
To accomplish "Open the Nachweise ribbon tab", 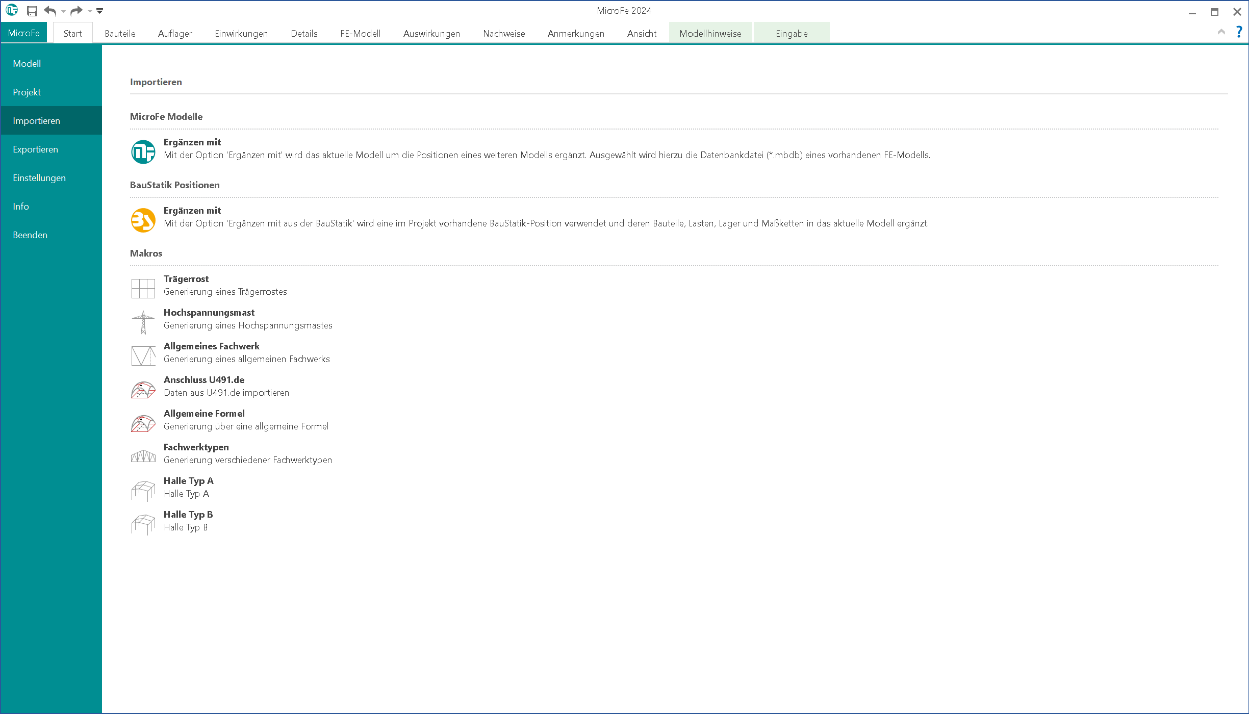I will (x=504, y=34).
